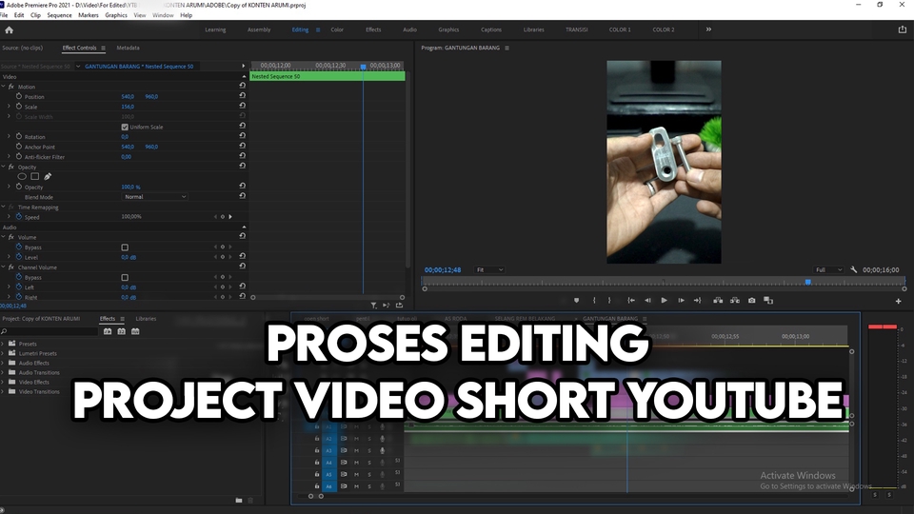Open the Fit zoom level dropdown
914x514 pixels.
click(489, 269)
